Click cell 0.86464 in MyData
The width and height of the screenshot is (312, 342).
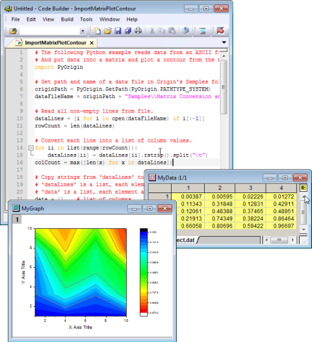[281, 218]
